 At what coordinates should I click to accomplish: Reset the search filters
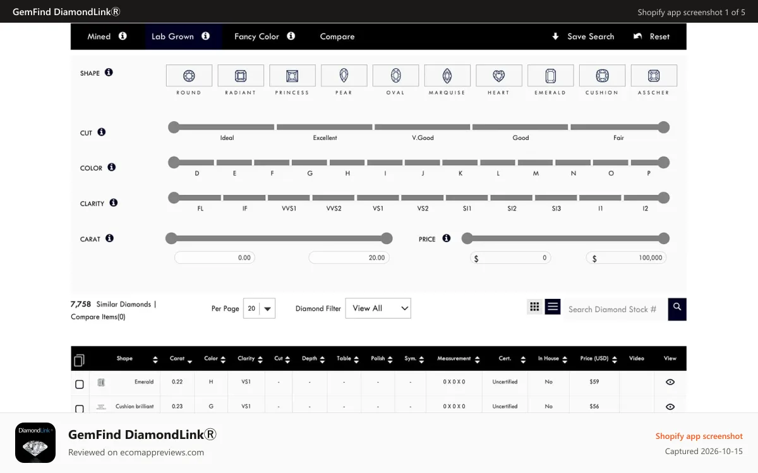point(652,37)
